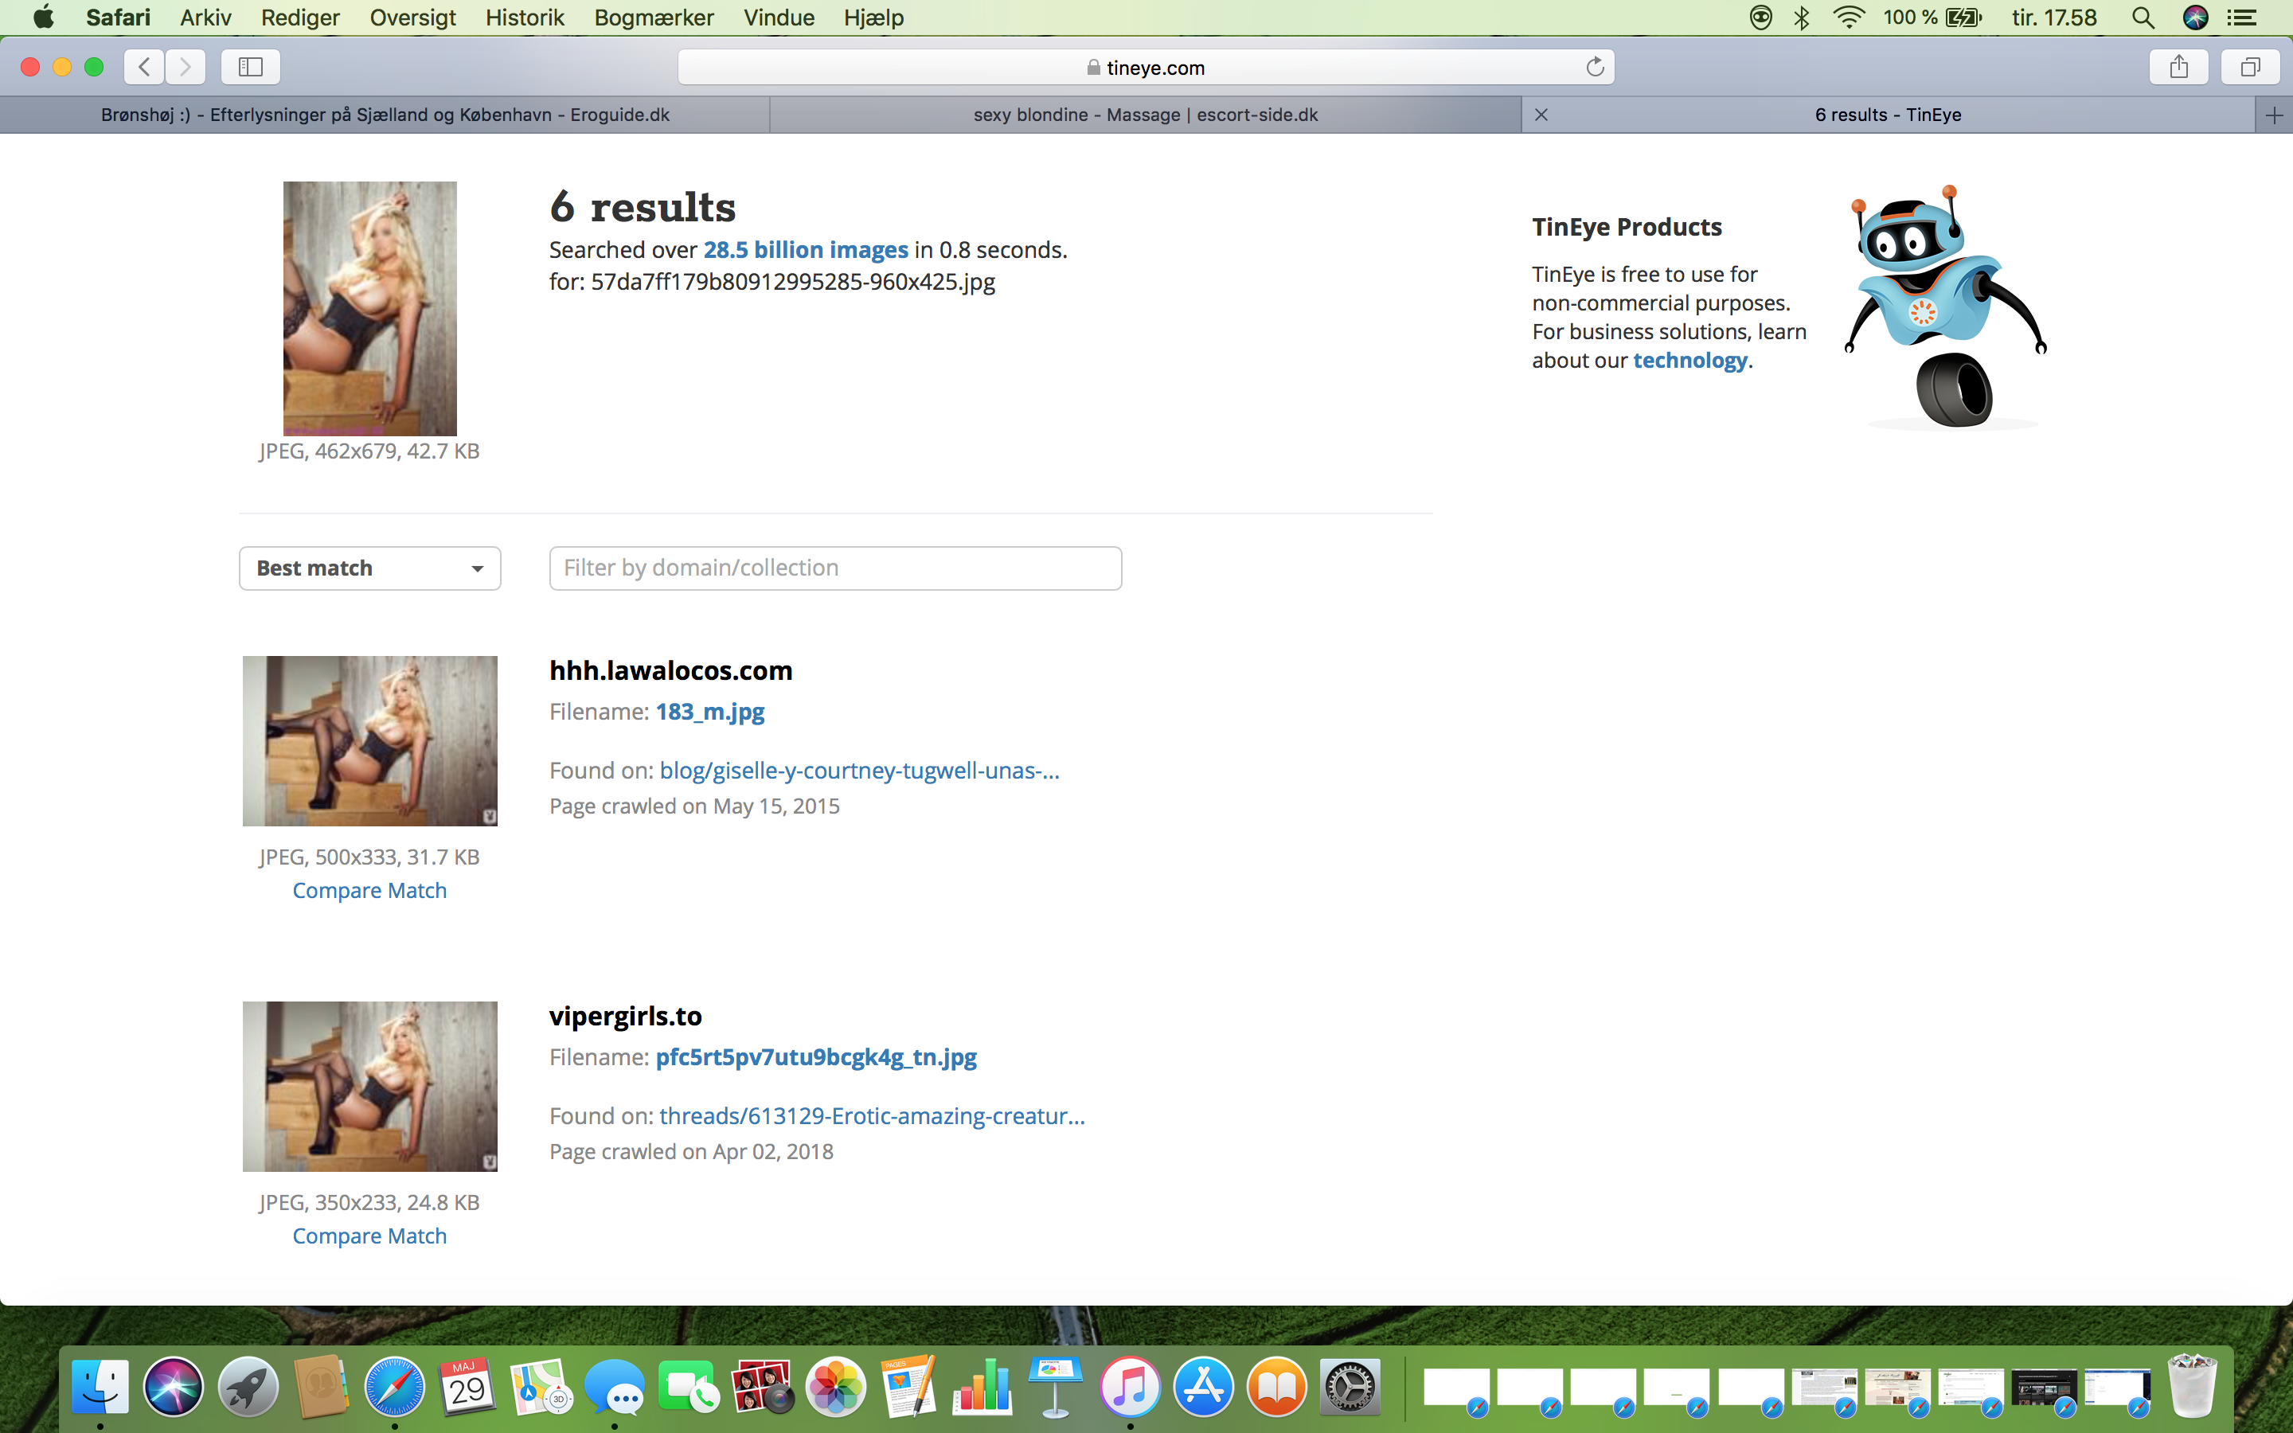Viewport: 2293px width, 1433px height.
Task: Open Photos app in the Dock
Action: tap(834, 1388)
